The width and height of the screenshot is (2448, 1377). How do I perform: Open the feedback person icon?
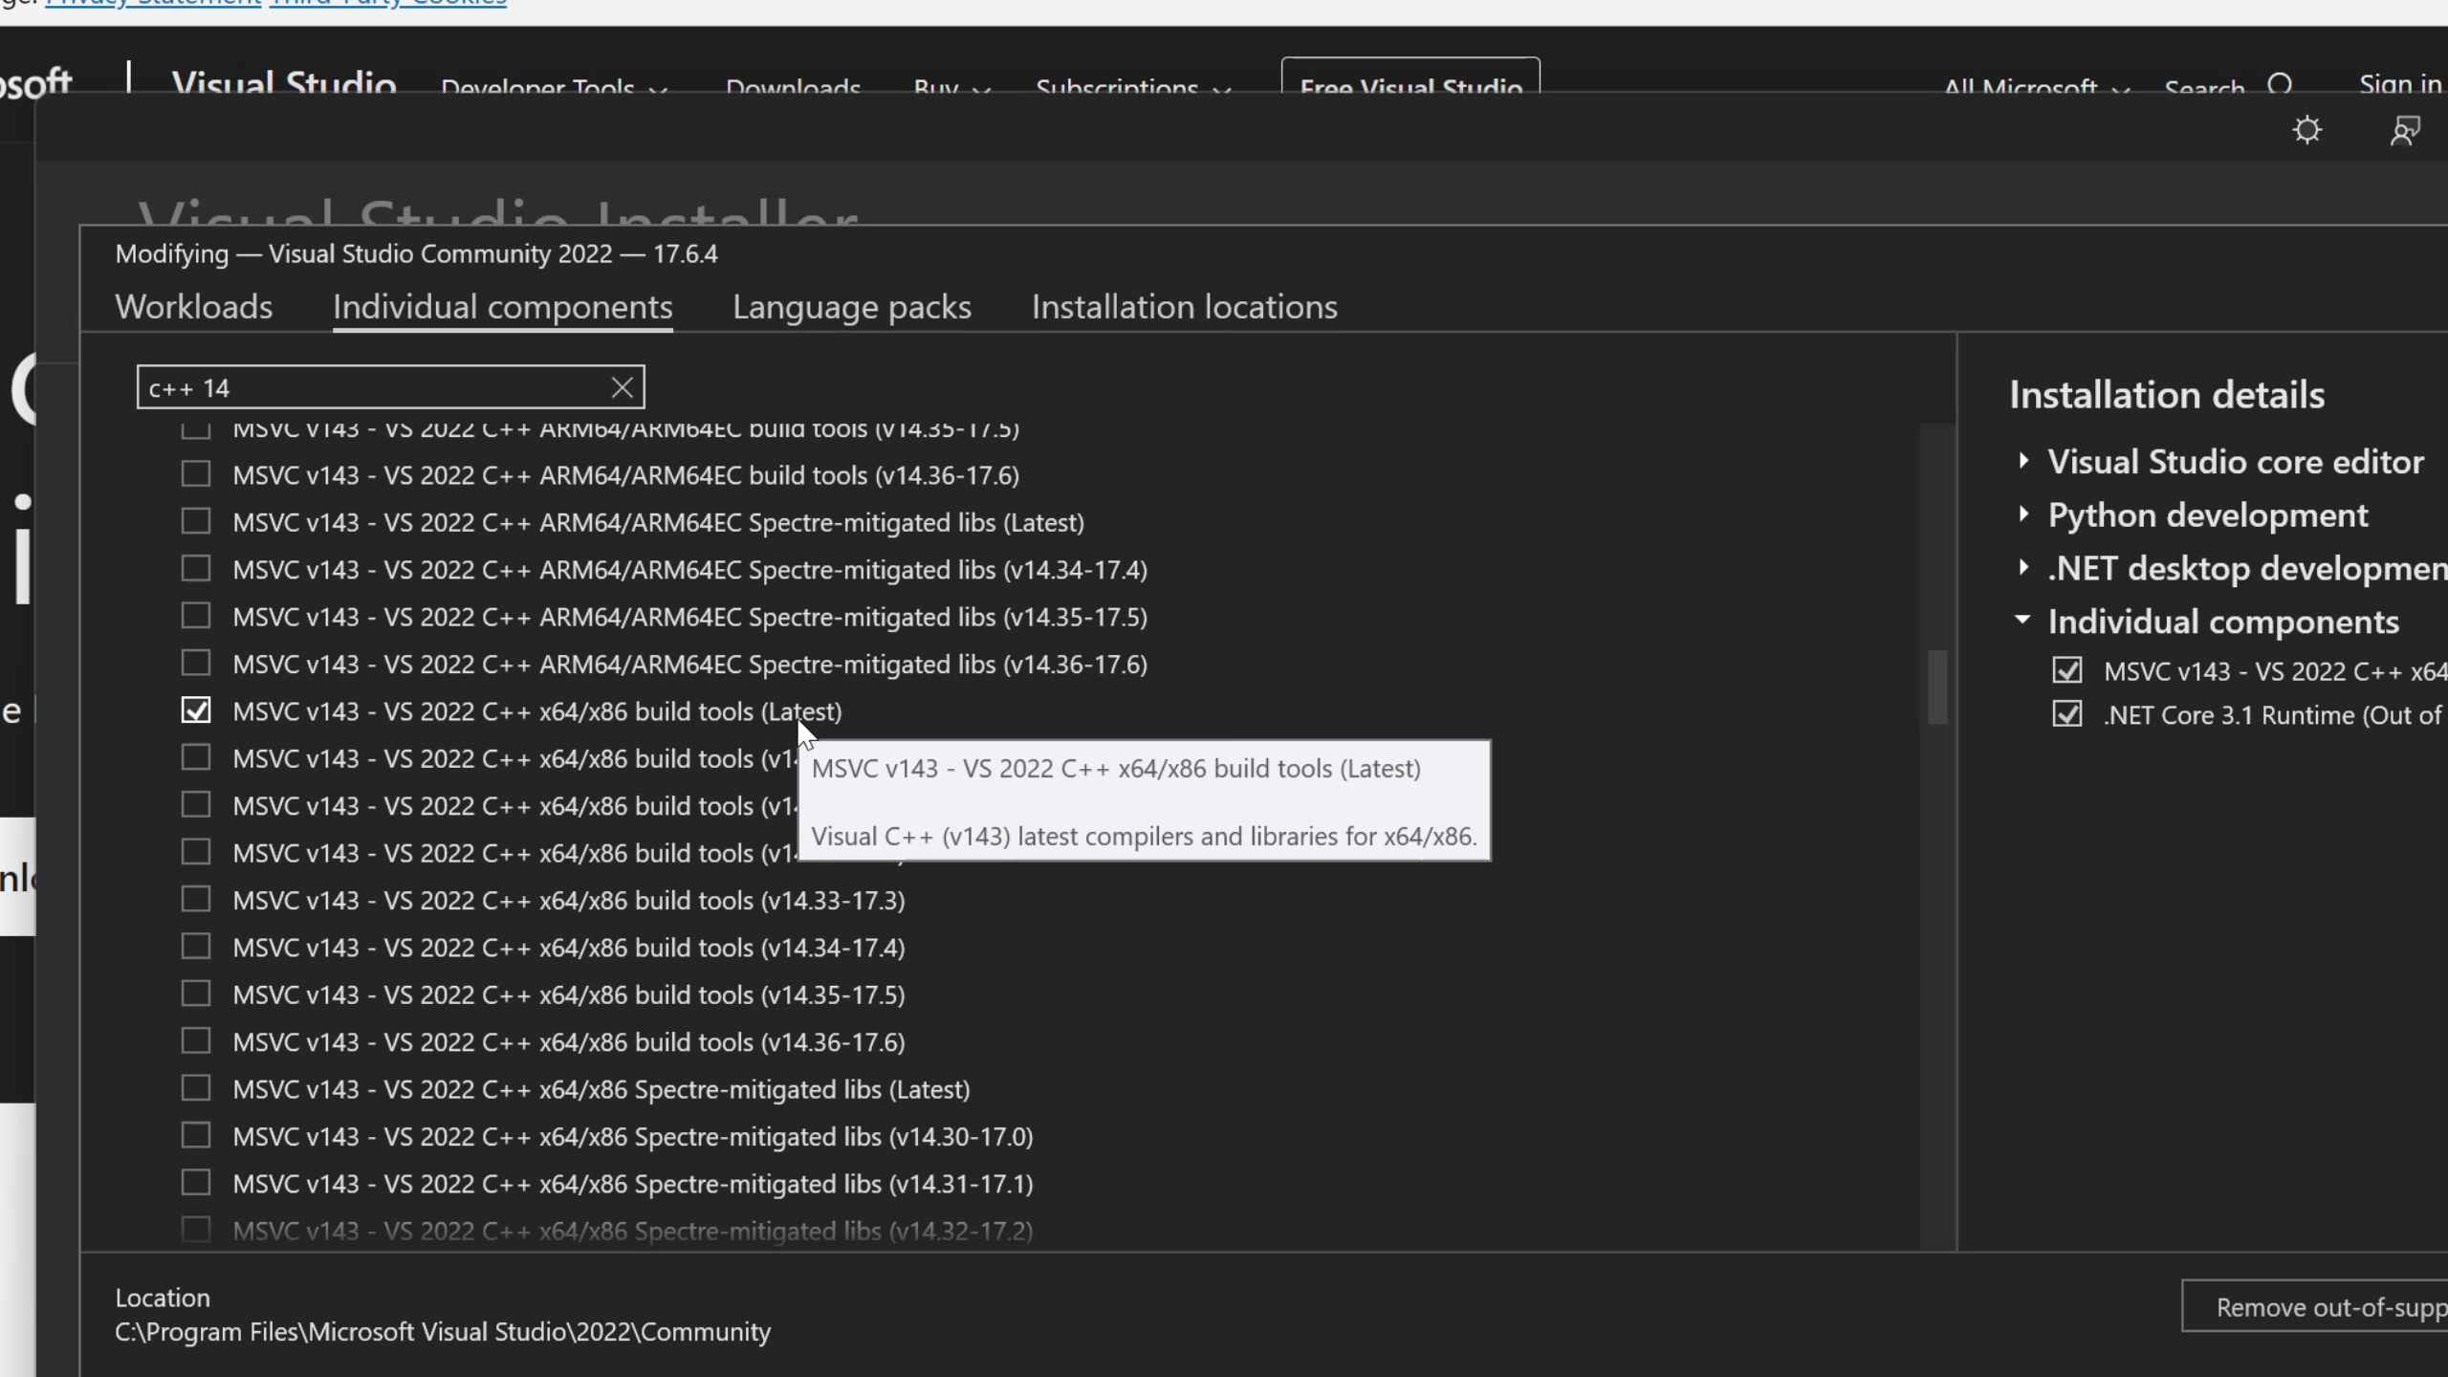pos(2405,130)
